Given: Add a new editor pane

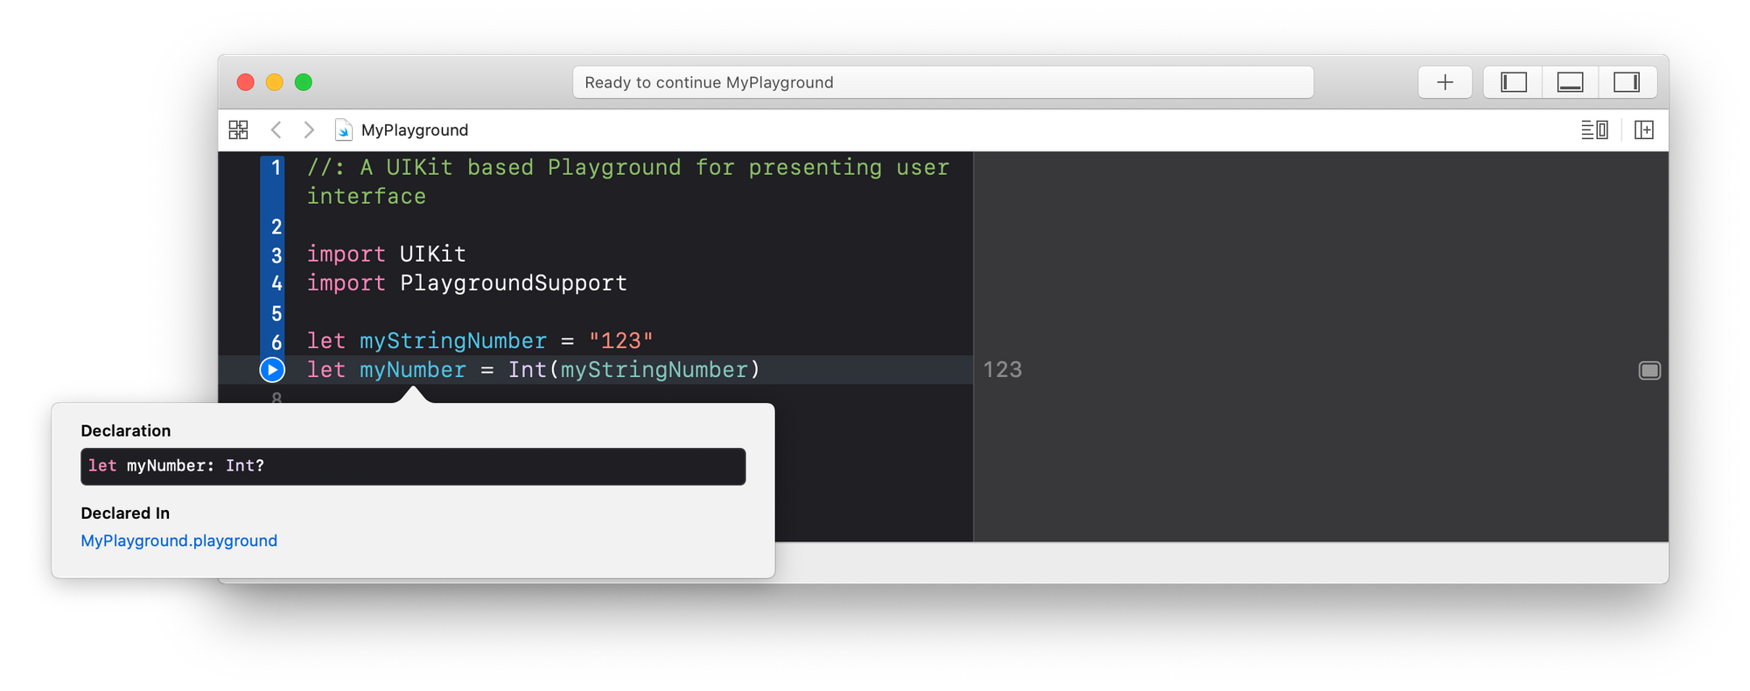Looking at the screenshot, I should 1644,129.
